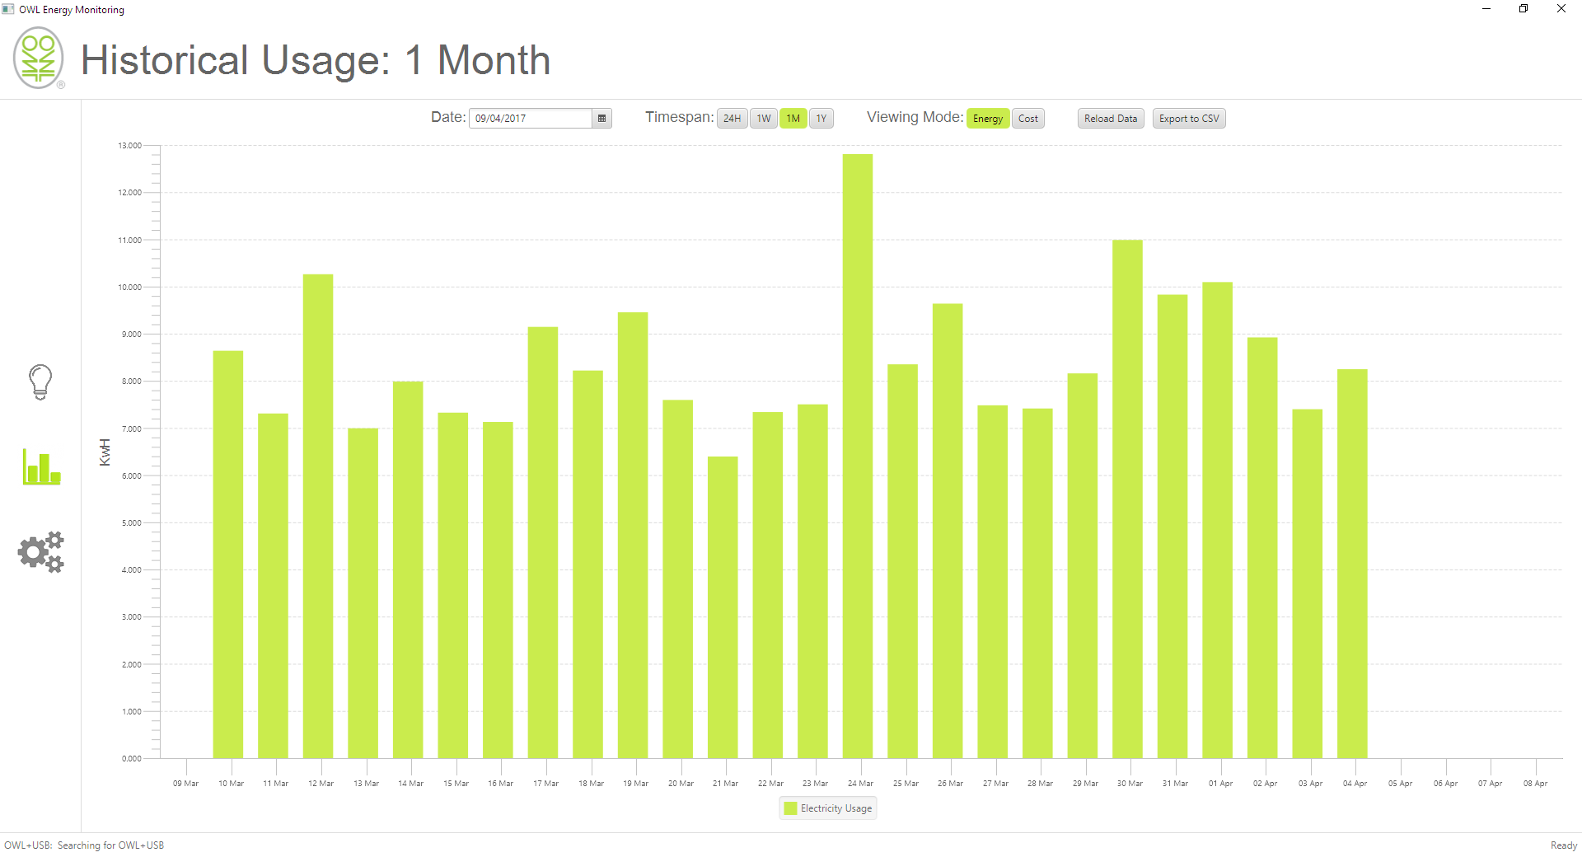The height and width of the screenshot is (857, 1582).
Task: Switch timespan to 1Y
Action: 821,119
